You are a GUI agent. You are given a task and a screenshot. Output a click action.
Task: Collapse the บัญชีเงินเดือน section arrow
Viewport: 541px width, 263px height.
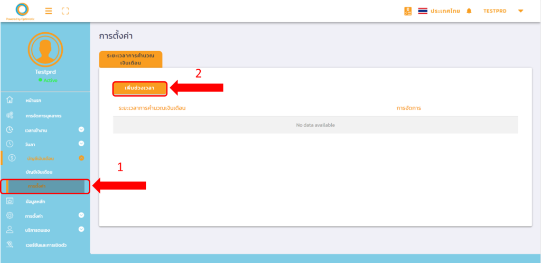81,158
